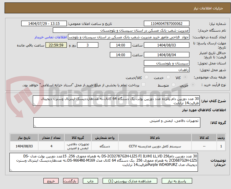The image size is (231, 189).
Task: Click resize handle of گروه کالا box
Action: 35,126
